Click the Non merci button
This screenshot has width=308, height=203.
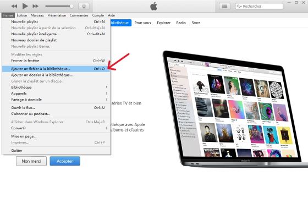pos(31,161)
